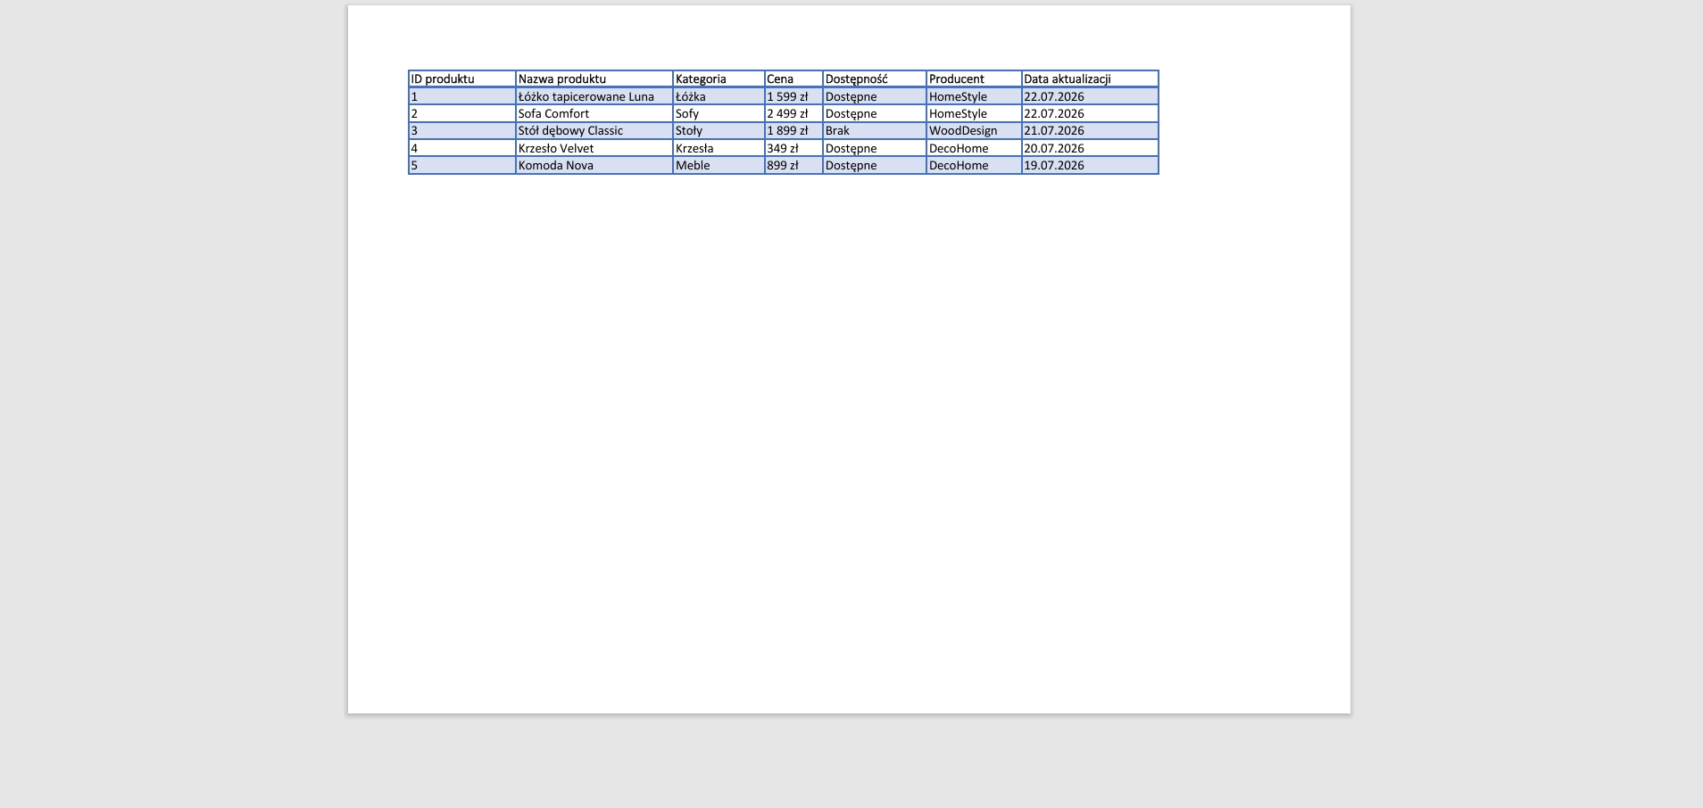
Task: Click the 'Sofy' category cell
Action: pos(719,113)
